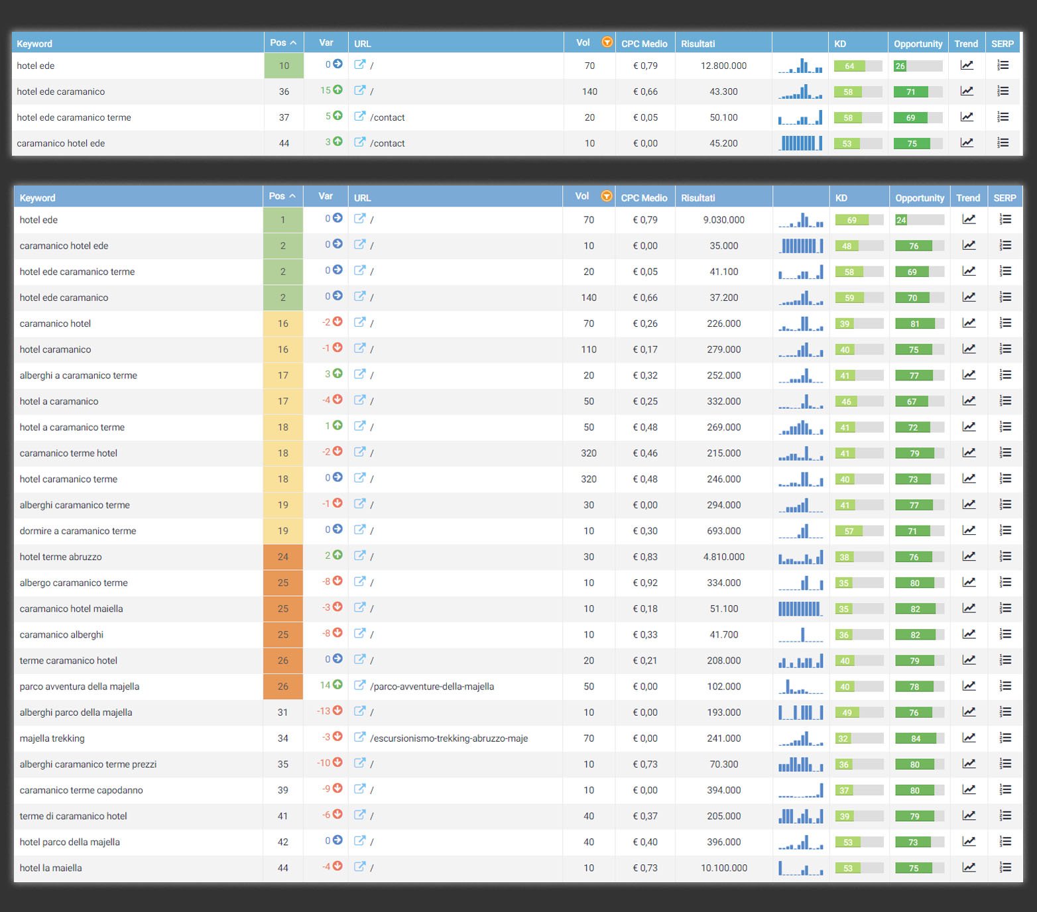Click trend icon for hotel caramanico
1037x912 pixels.
click(969, 349)
